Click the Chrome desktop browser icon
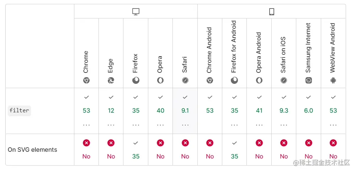The height and width of the screenshot is (172, 356). [x=86, y=81]
